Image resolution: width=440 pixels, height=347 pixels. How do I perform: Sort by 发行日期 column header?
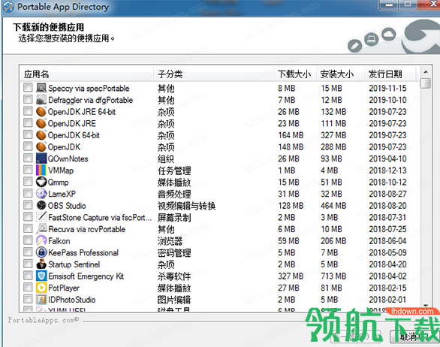(x=390, y=74)
